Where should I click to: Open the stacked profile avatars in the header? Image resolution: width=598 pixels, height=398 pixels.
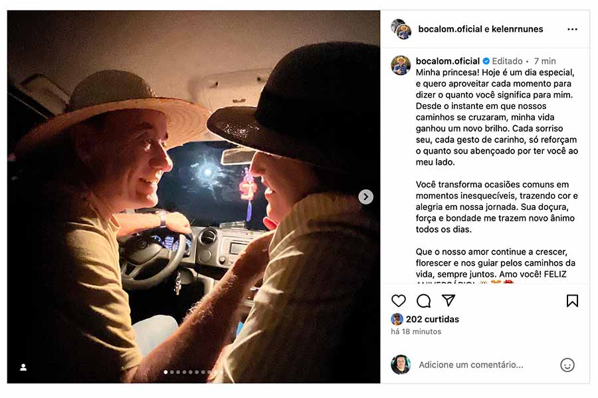[401, 29]
